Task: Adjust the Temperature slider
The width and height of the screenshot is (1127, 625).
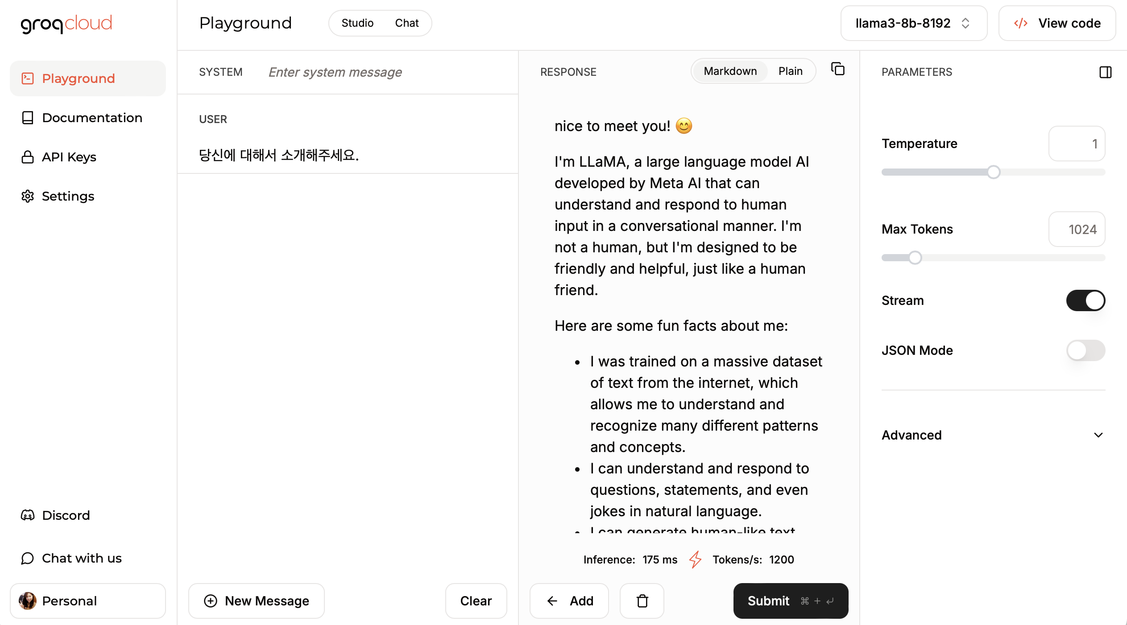Action: (994, 172)
